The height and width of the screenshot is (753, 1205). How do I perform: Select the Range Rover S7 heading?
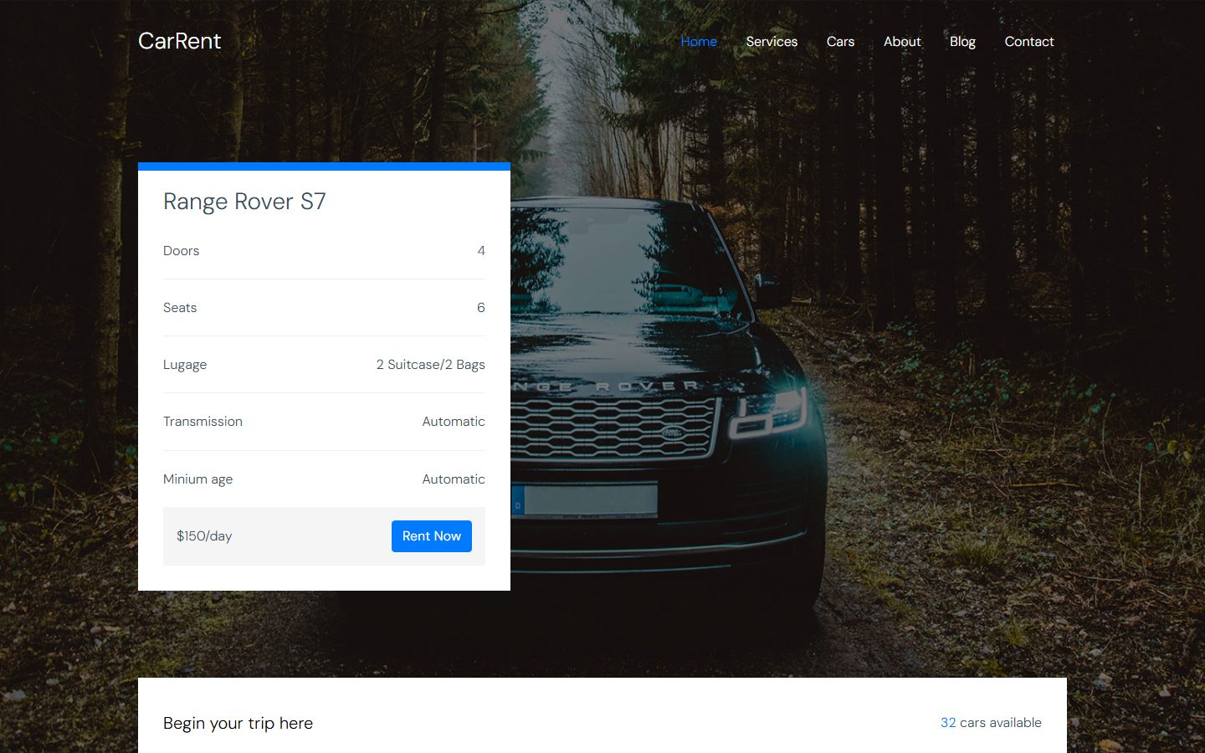tap(244, 202)
